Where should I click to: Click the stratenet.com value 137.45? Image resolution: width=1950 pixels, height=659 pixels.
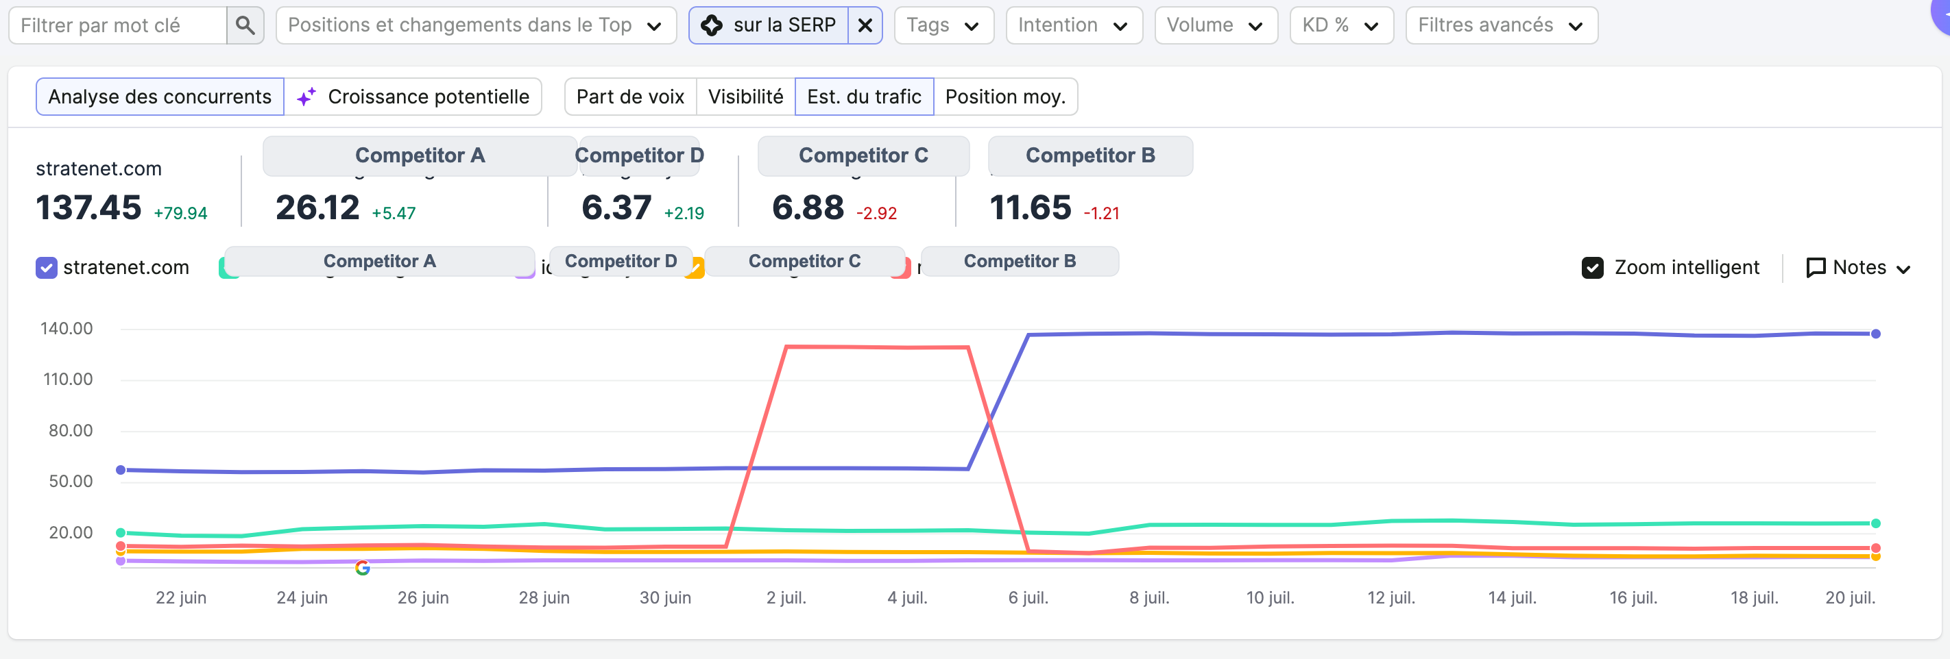pos(88,208)
